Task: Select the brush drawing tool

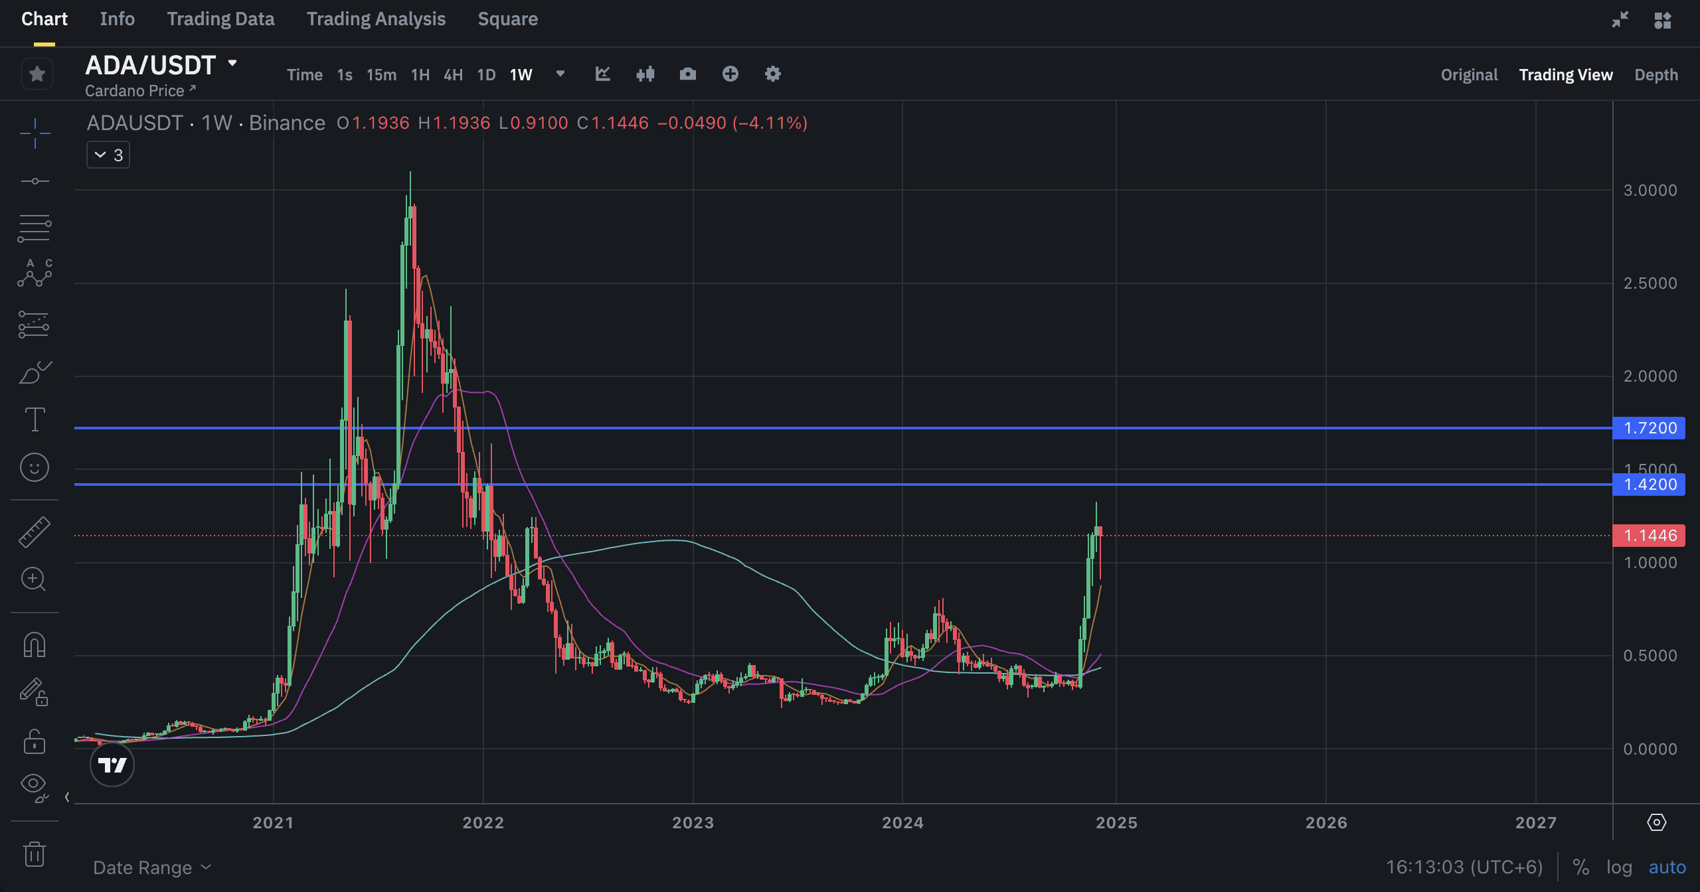Action: pyautogui.click(x=35, y=372)
